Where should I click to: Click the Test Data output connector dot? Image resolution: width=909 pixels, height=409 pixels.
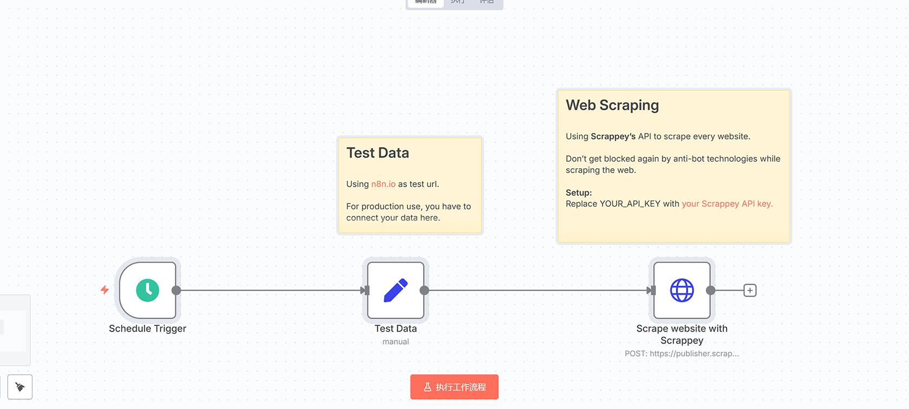click(425, 291)
